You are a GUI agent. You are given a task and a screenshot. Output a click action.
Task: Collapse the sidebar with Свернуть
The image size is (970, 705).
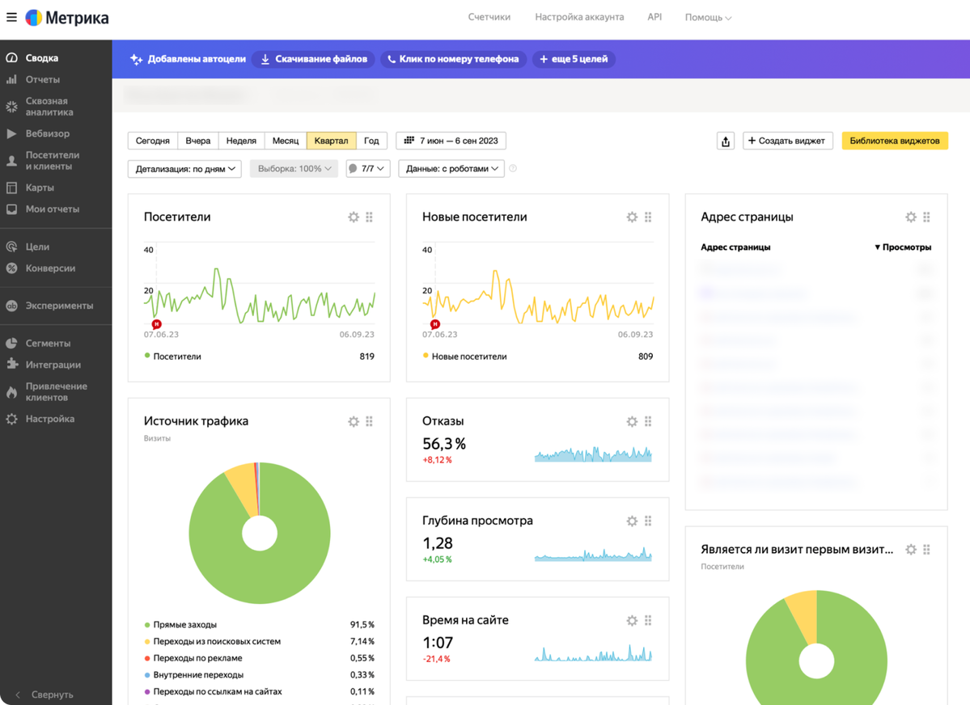point(44,694)
